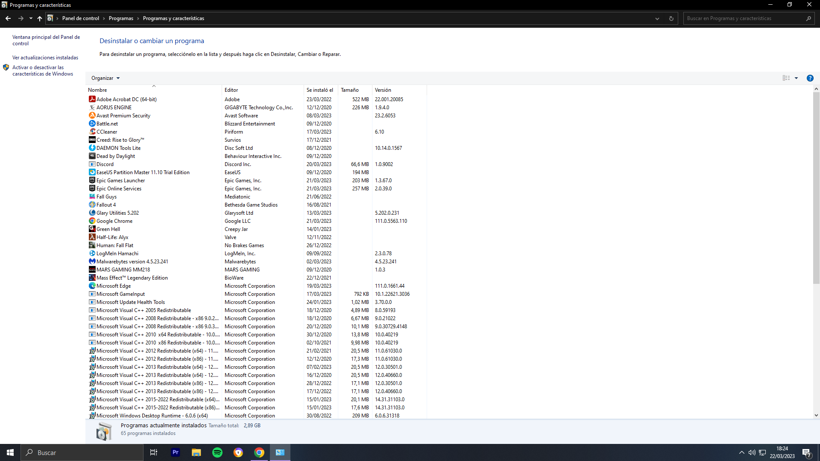Sort the list by Tamaño column
This screenshot has height=461, width=820.
355,90
